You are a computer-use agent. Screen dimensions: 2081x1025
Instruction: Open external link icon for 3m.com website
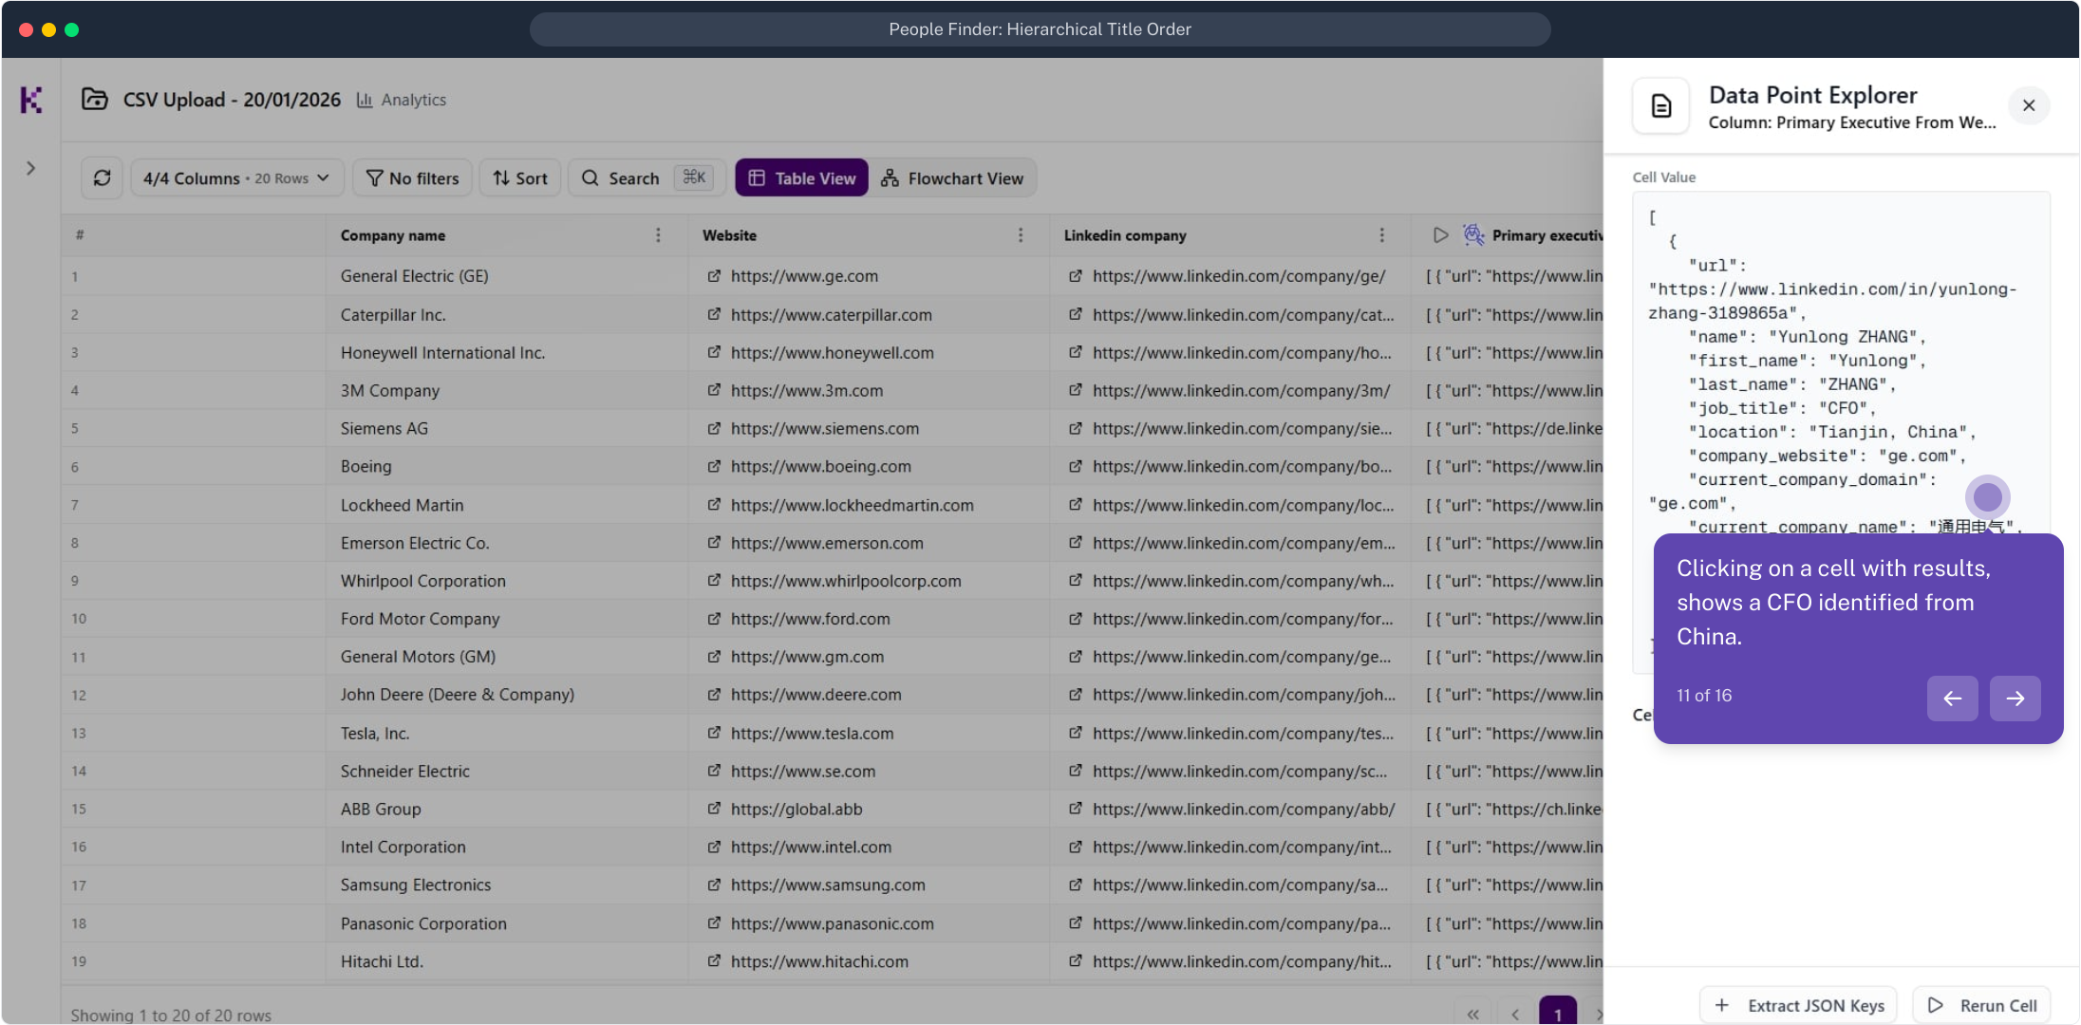(x=714, y=390)
